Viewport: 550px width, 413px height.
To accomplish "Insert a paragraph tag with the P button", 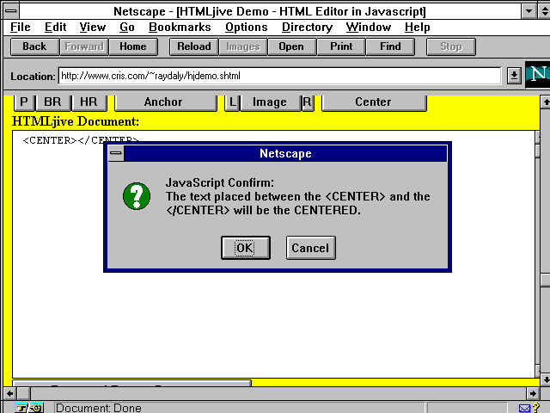I will (24, 102).
